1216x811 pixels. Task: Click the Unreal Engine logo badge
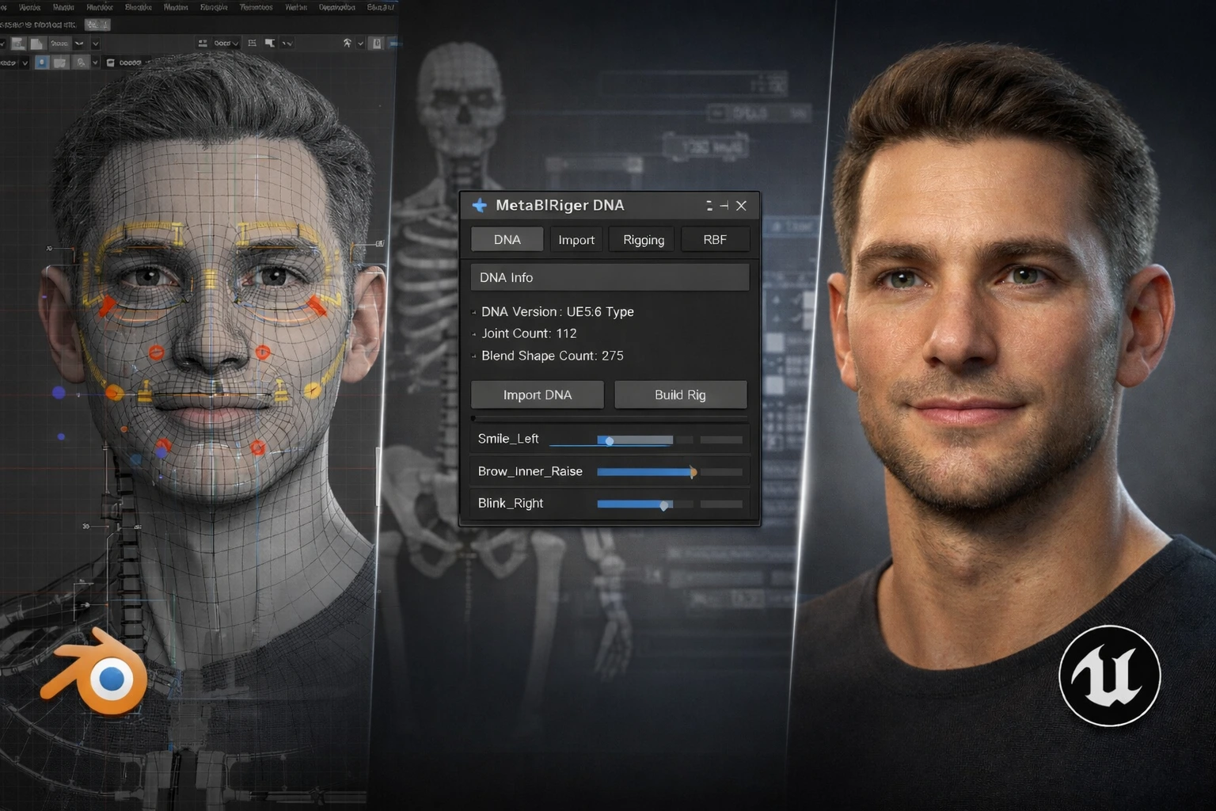point(1109,676)
